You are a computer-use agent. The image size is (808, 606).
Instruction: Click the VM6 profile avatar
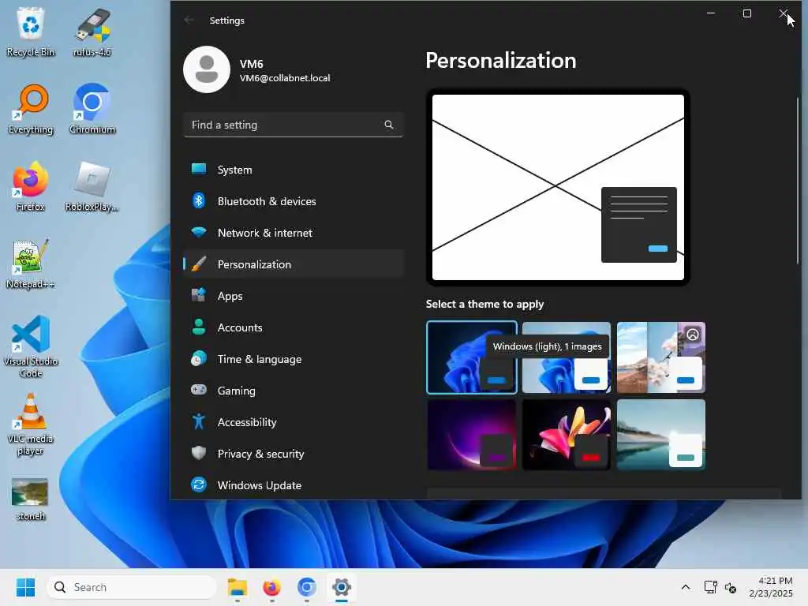(x=207, y=69)
